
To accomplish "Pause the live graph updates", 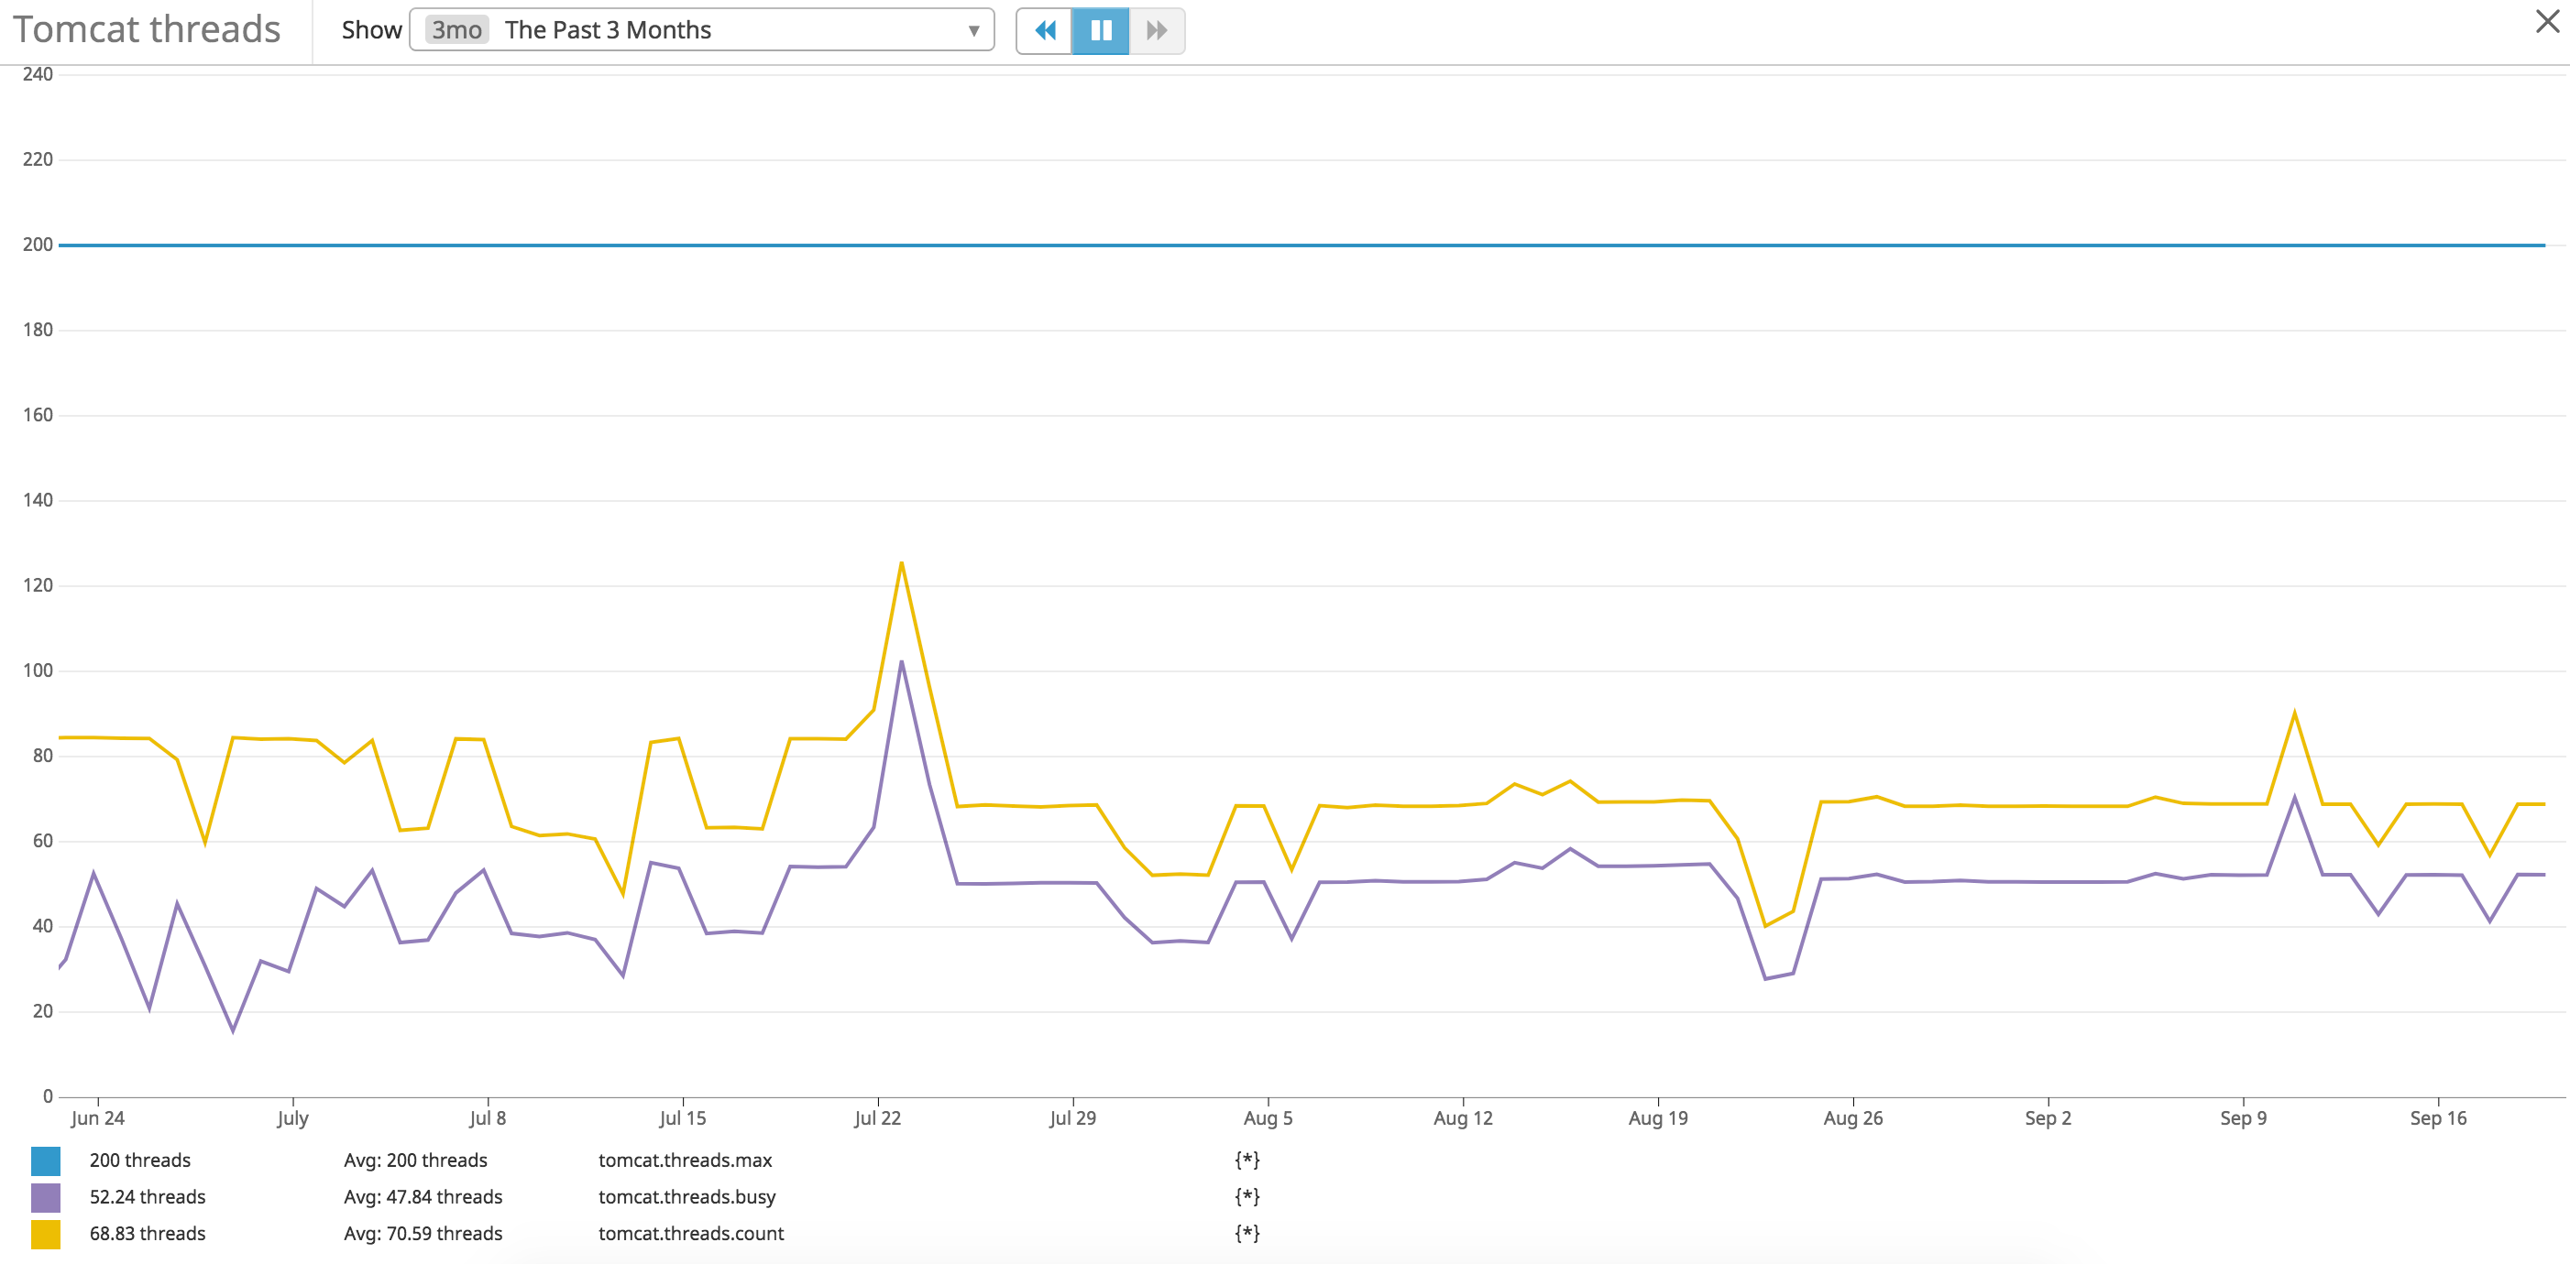I will tap(1102, 31).
